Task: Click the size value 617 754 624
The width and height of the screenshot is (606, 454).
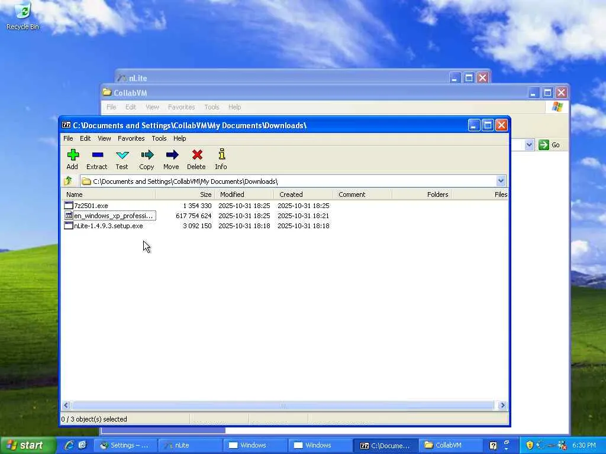Action: [194, 216]
